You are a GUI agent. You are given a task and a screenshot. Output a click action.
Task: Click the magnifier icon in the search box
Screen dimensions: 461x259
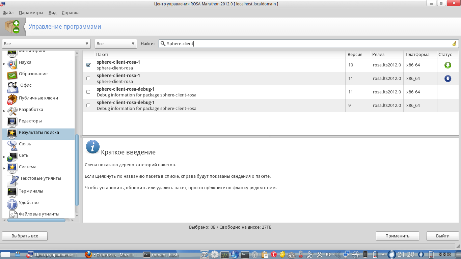pyautogui.click(x=163, y=44)
